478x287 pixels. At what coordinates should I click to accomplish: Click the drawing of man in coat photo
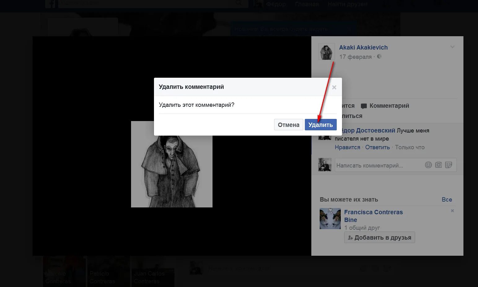click(172, 172)
